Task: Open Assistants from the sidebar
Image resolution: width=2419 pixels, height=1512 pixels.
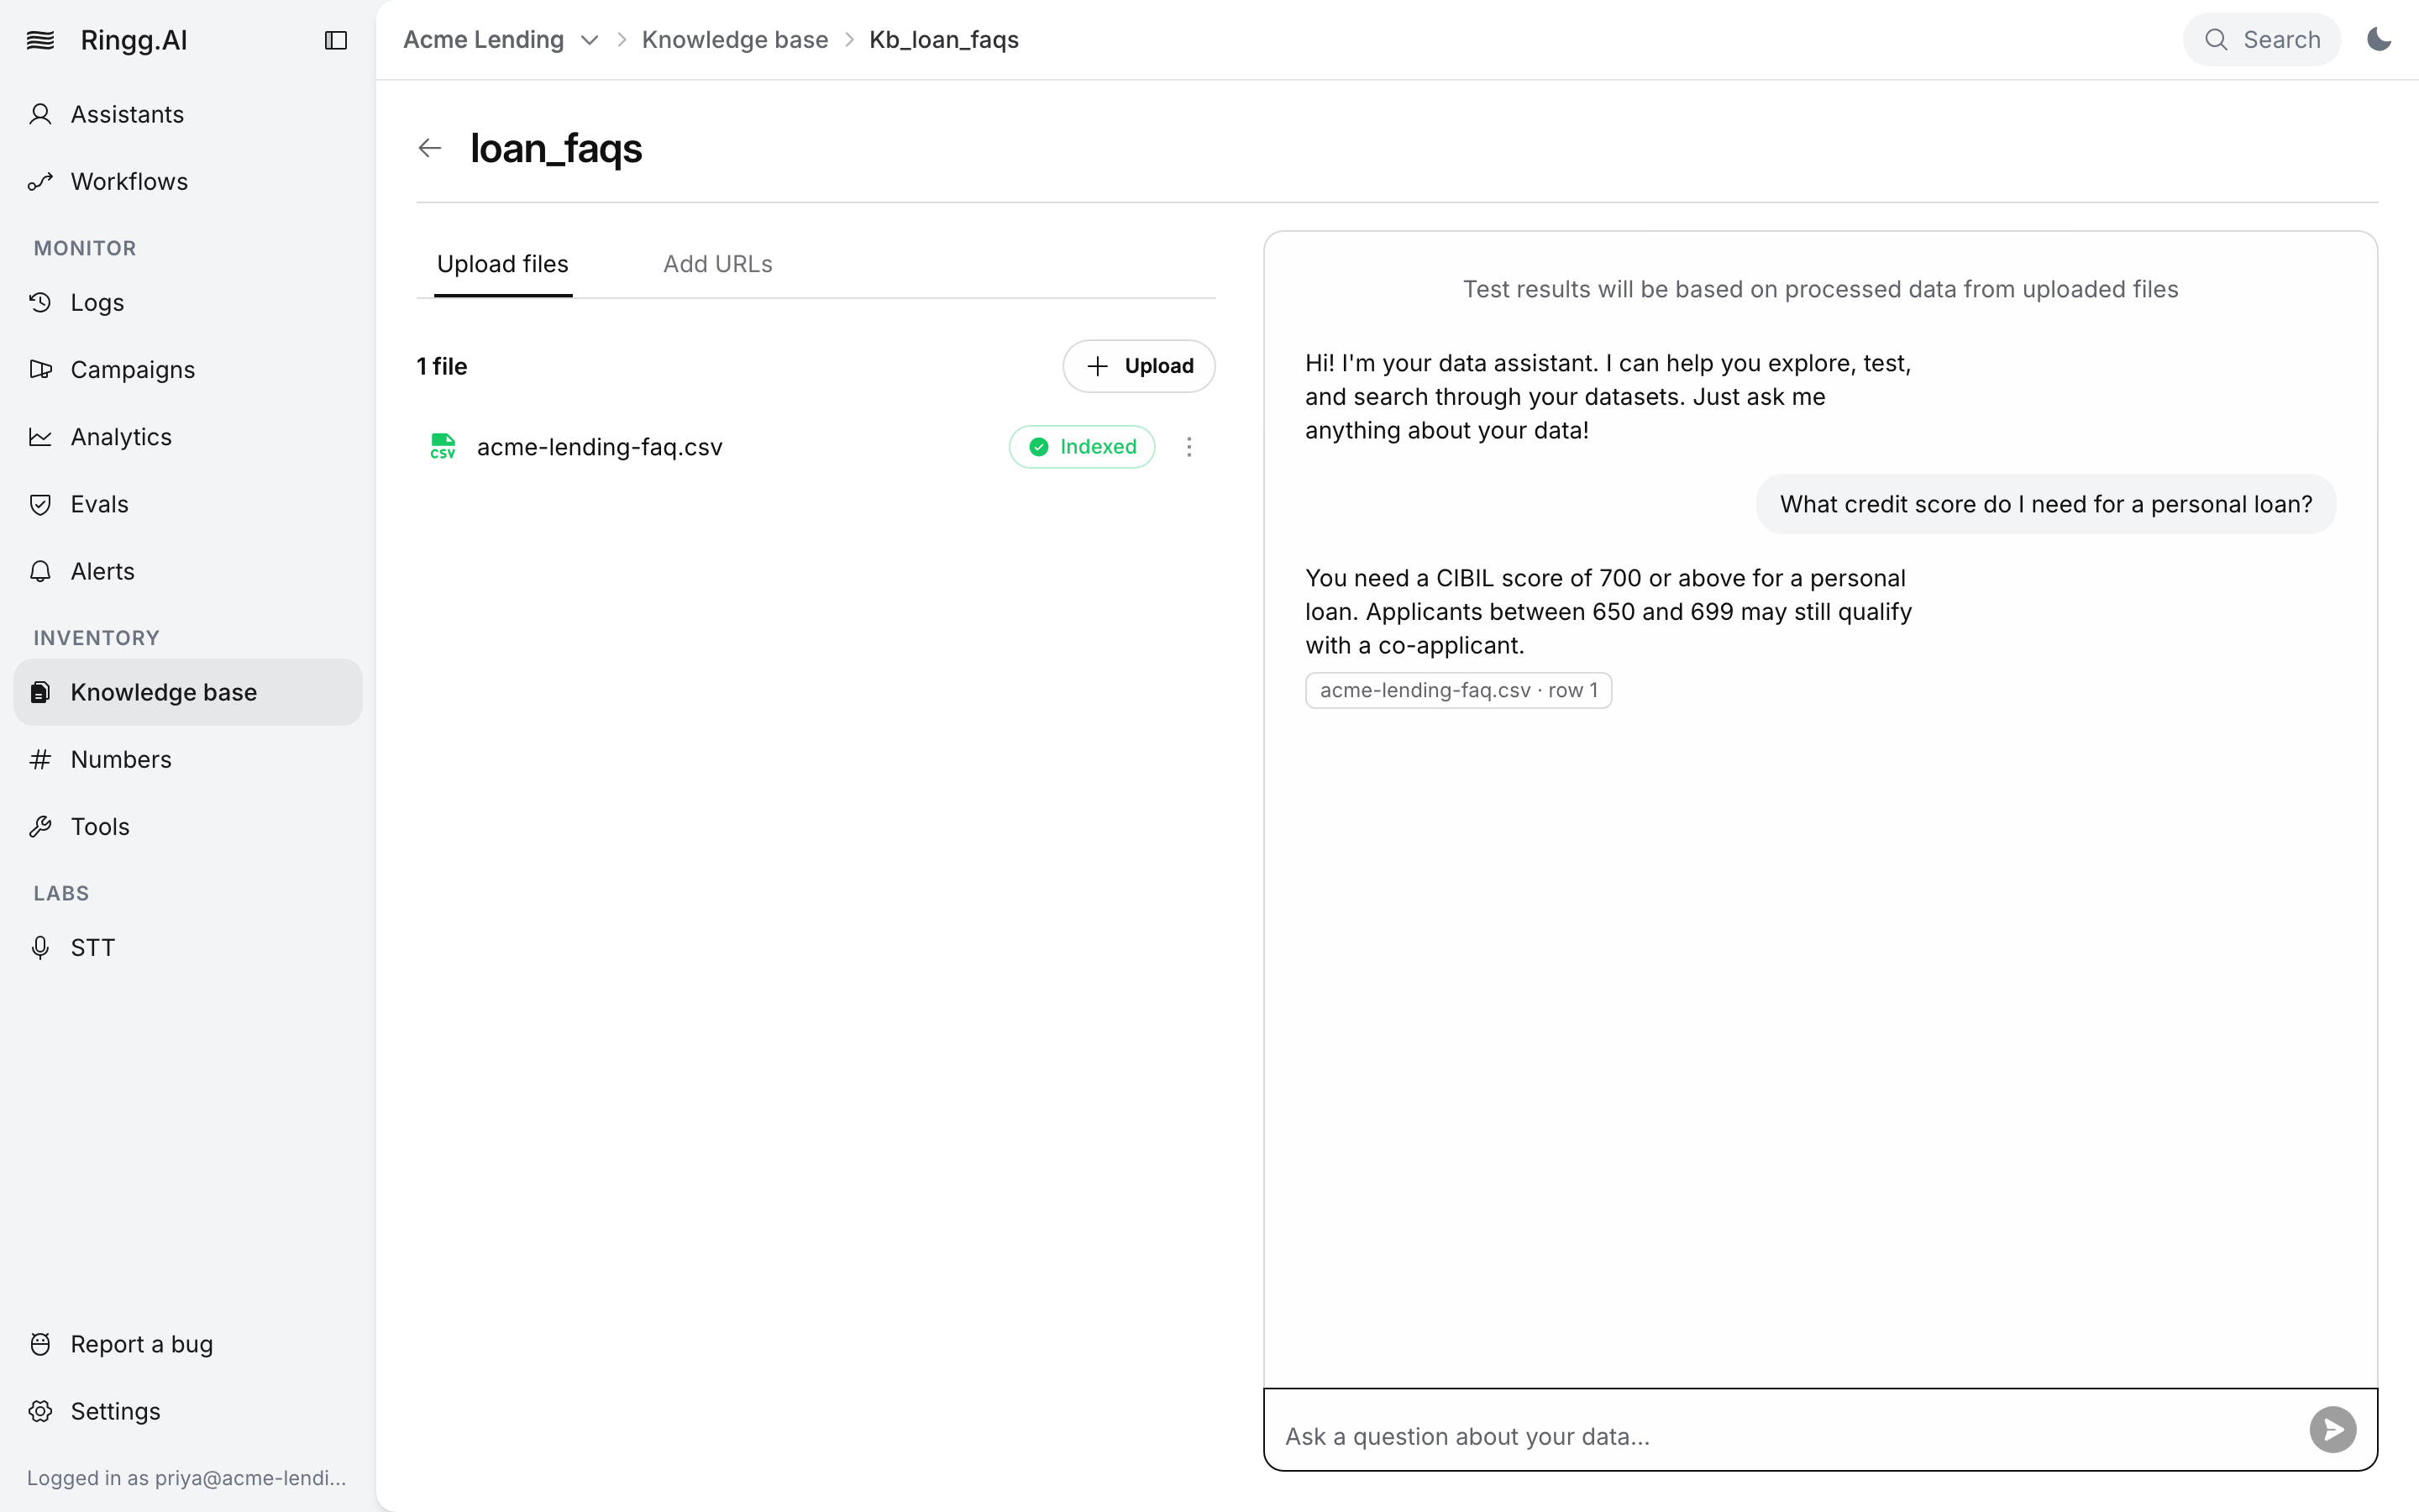Action: point(188,114)
